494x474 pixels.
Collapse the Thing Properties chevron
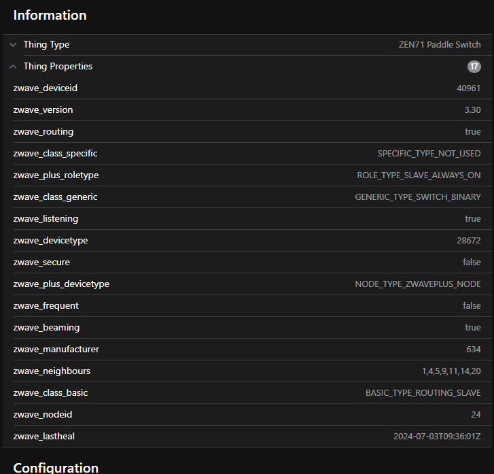13,67
